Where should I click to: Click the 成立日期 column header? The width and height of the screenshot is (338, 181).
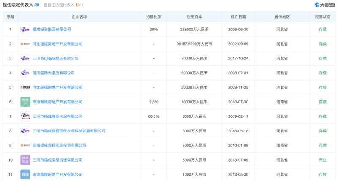[x=238, y=17]
